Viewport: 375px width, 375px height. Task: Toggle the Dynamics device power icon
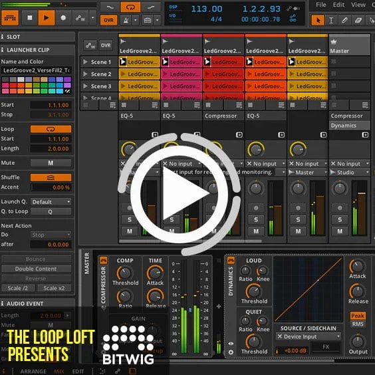pos(231,260)
